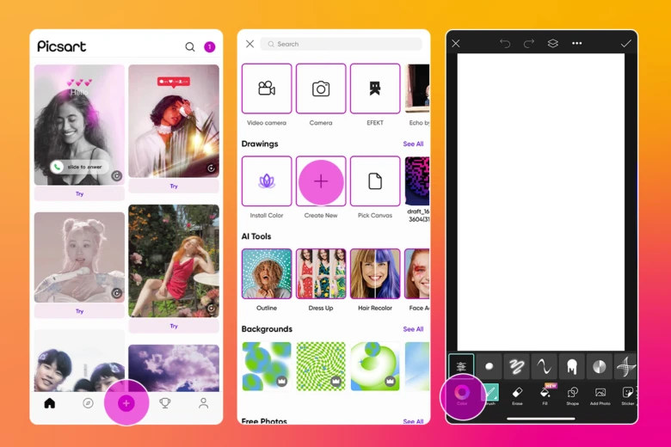Tap the Add Photo icon
This screenshot has width=671, height=447.
[x=600, y=394]
